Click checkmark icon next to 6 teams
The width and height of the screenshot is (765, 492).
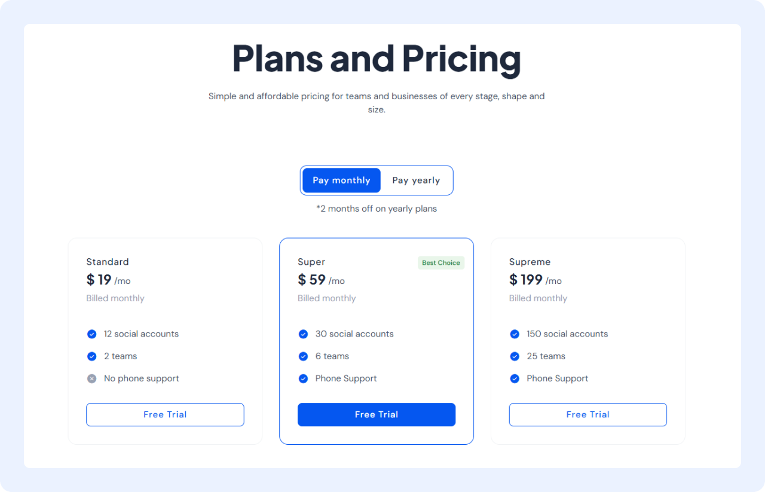click(x=303, y=356)
